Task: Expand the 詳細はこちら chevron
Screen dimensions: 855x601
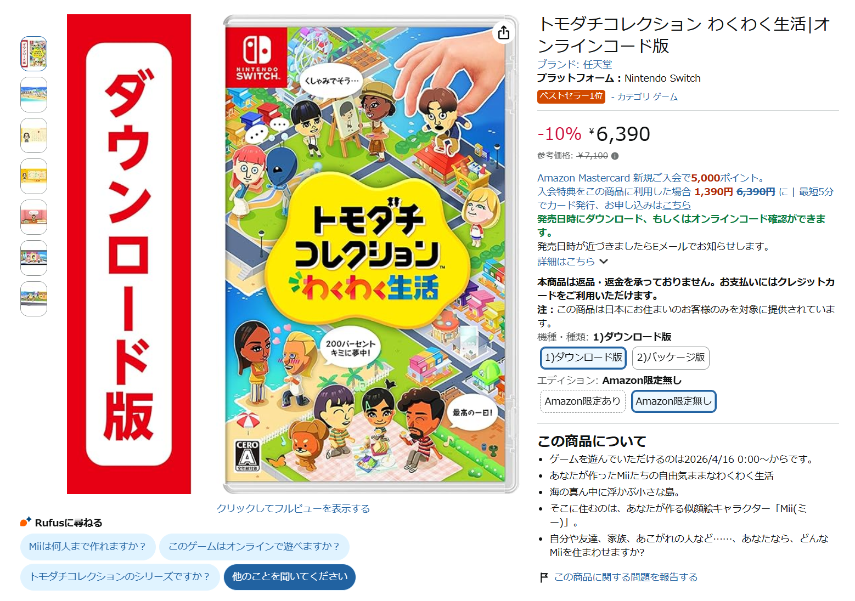Action: [x=604, y=262]
